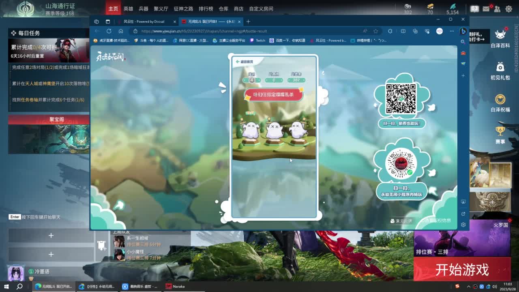Select the 排位赛·三排 mode card
The width and height of the screenshot is (519, 292).
462,238
